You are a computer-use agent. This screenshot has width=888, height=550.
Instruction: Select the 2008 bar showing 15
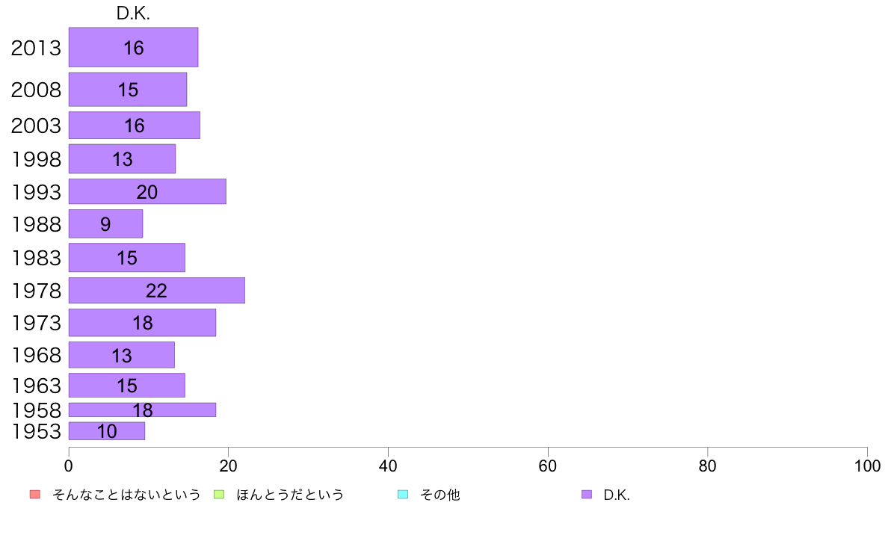click(128, 90)
